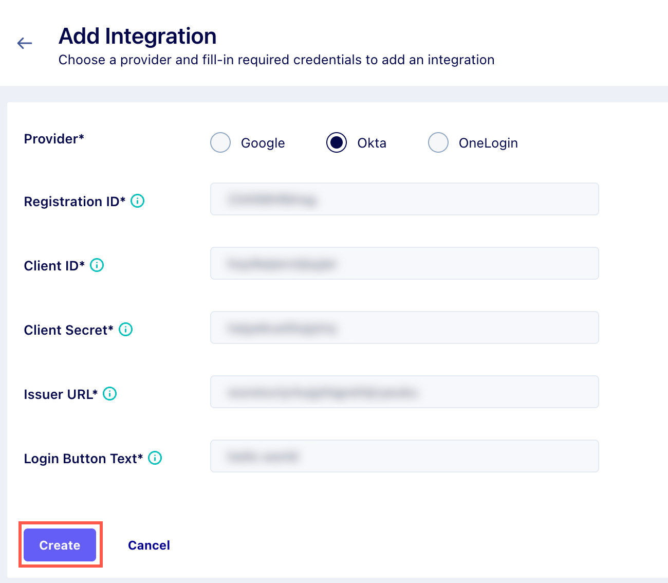
Task: Click the Provider field label
Action: pos(54,139)
